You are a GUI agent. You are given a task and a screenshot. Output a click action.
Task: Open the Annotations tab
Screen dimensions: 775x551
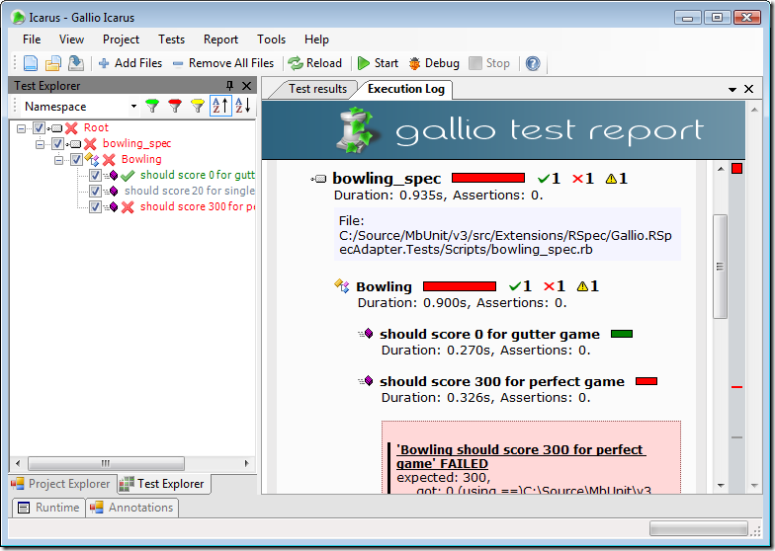tap(132, 508)
